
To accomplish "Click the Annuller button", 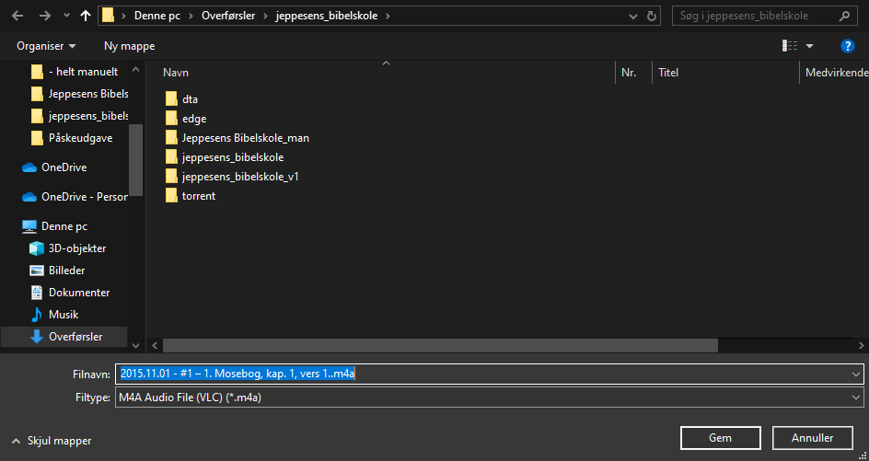I will [812, 438].
